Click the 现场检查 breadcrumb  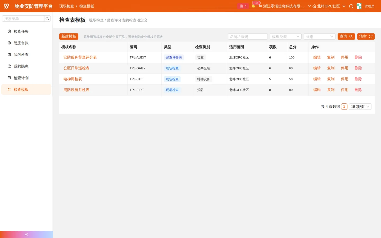pos(67,6)
